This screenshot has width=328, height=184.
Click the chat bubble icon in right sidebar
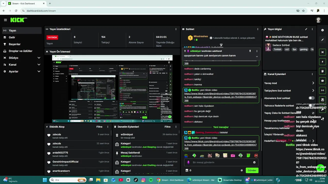(x=322, y=81)
